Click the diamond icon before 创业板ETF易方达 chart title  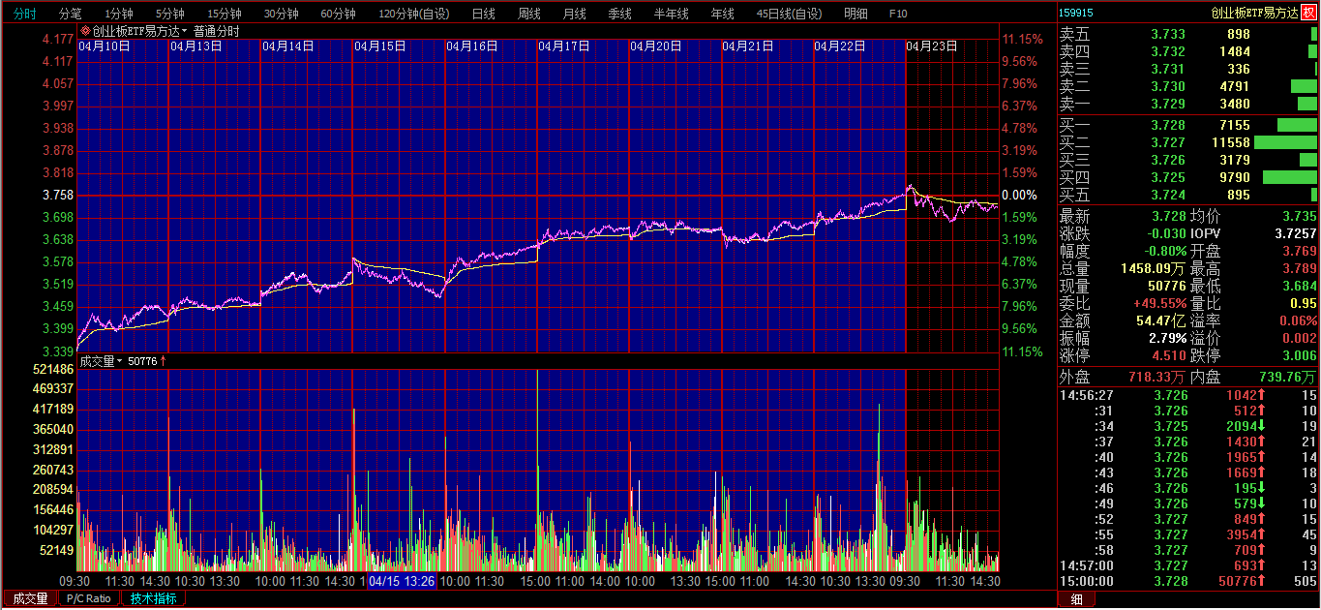point(85,31)
